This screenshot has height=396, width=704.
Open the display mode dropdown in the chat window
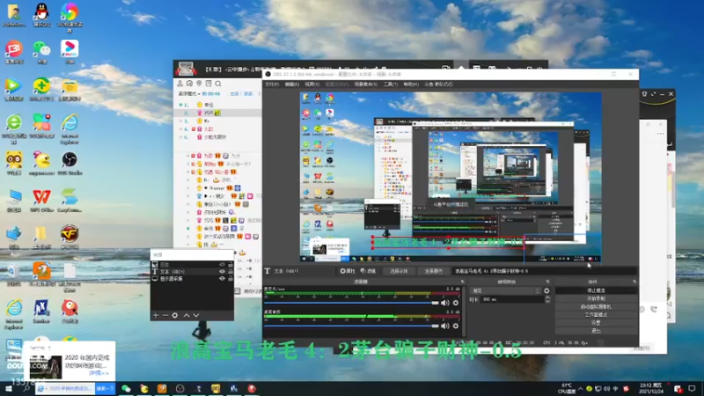coord(189,94)
